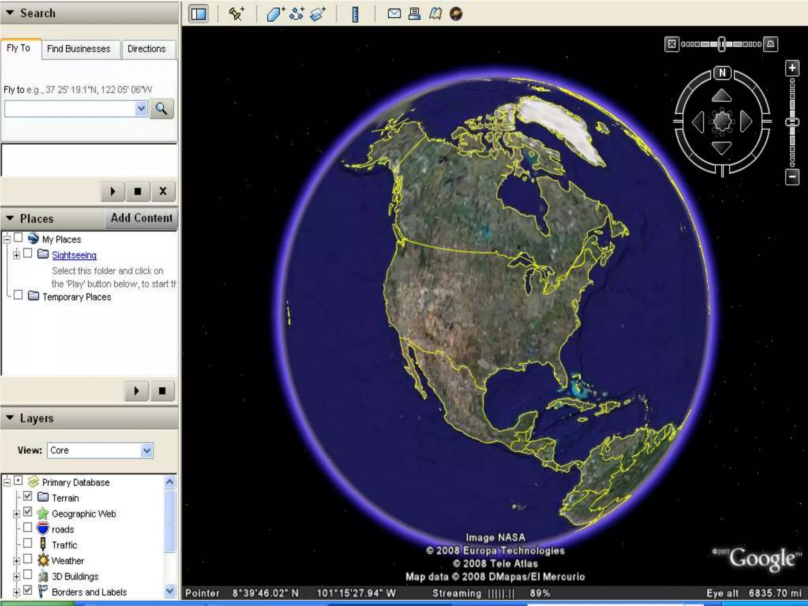Open the Ruler measurement tool
Viewport: 808px width, 606px height.
coord(355,15)
